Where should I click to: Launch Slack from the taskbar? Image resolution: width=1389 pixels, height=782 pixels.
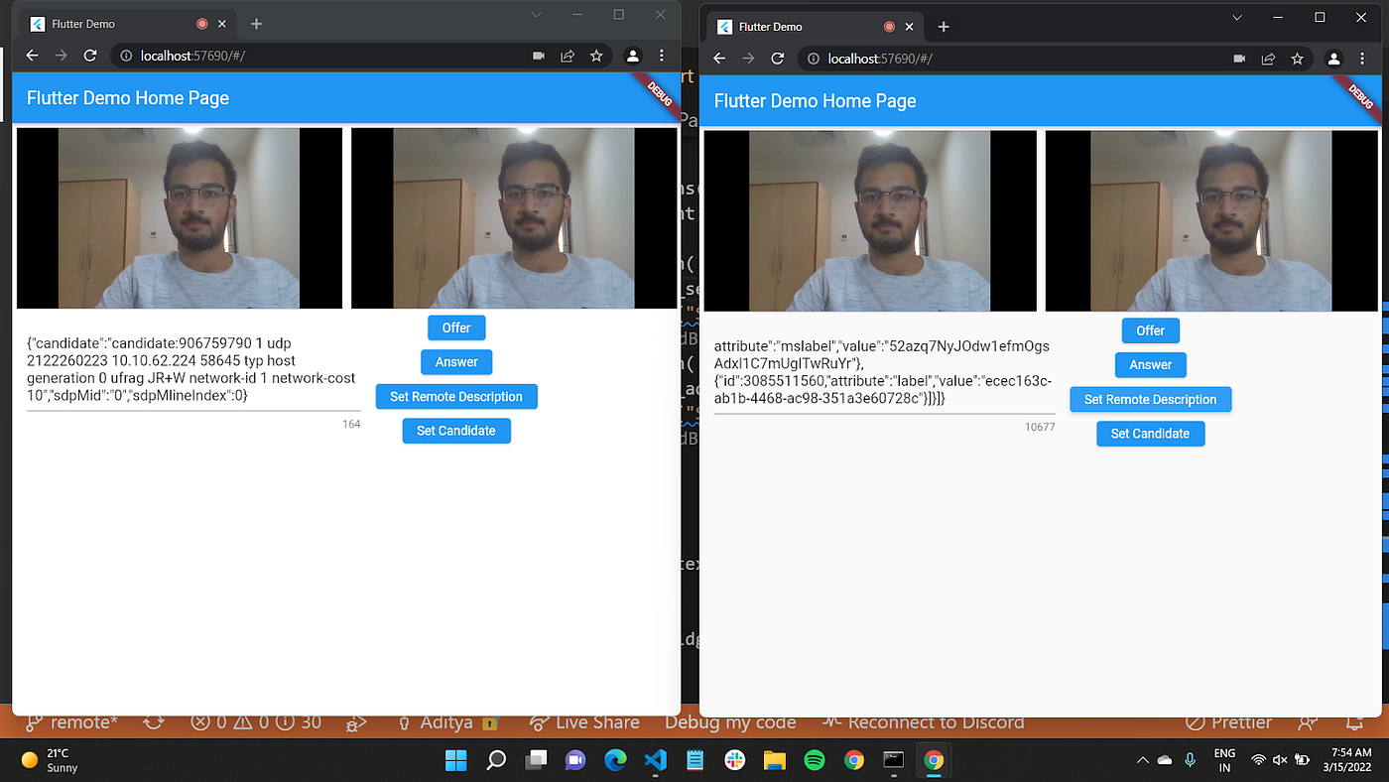pyautogui.click(x=734, y=760)
